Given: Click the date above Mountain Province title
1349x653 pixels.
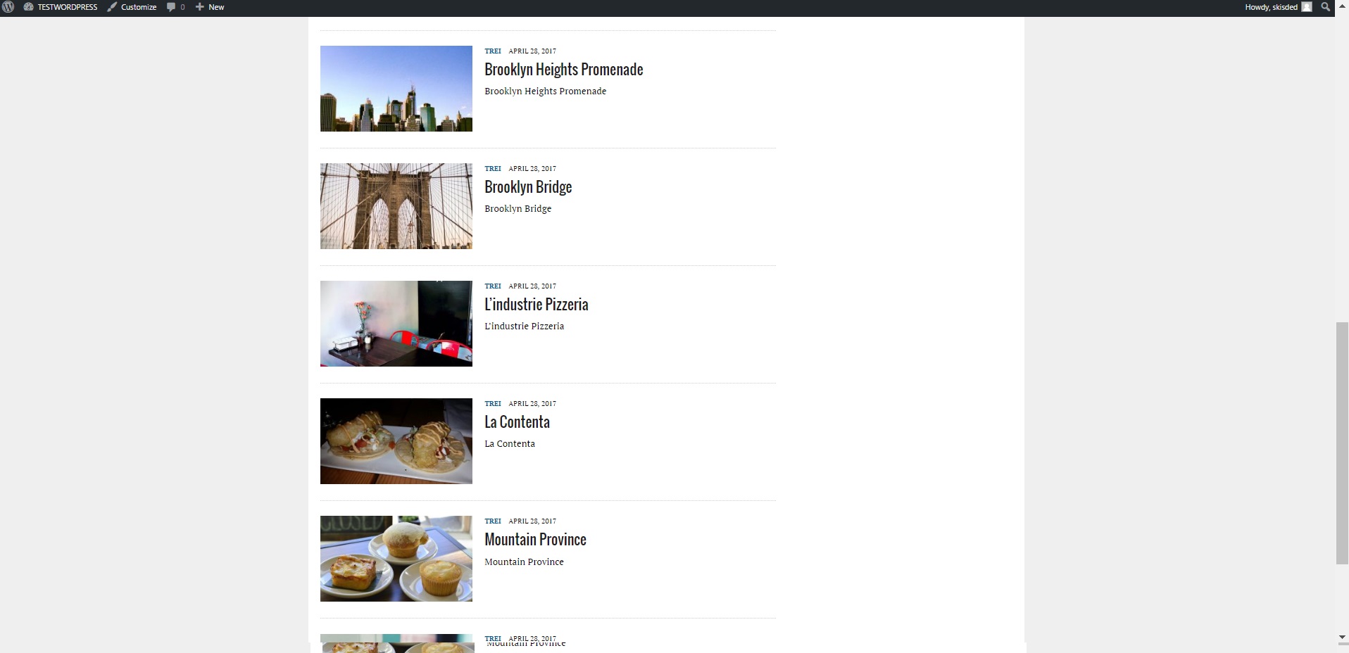Looking at the screenshot, I should (x=532, y=521).
